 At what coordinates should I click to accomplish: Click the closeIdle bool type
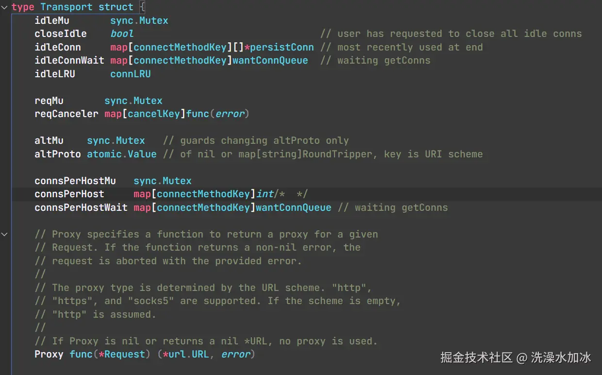122,34
